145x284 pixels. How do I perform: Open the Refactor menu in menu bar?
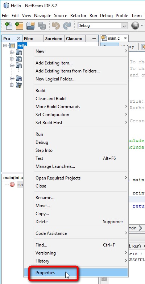click(78, 16)
